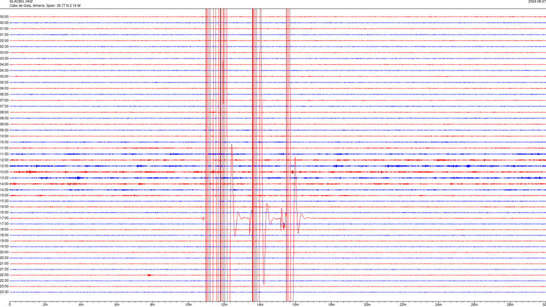Click the '12m' minute axis label
Viewport: 546px width, 307px height.
(x=224, y=305)
